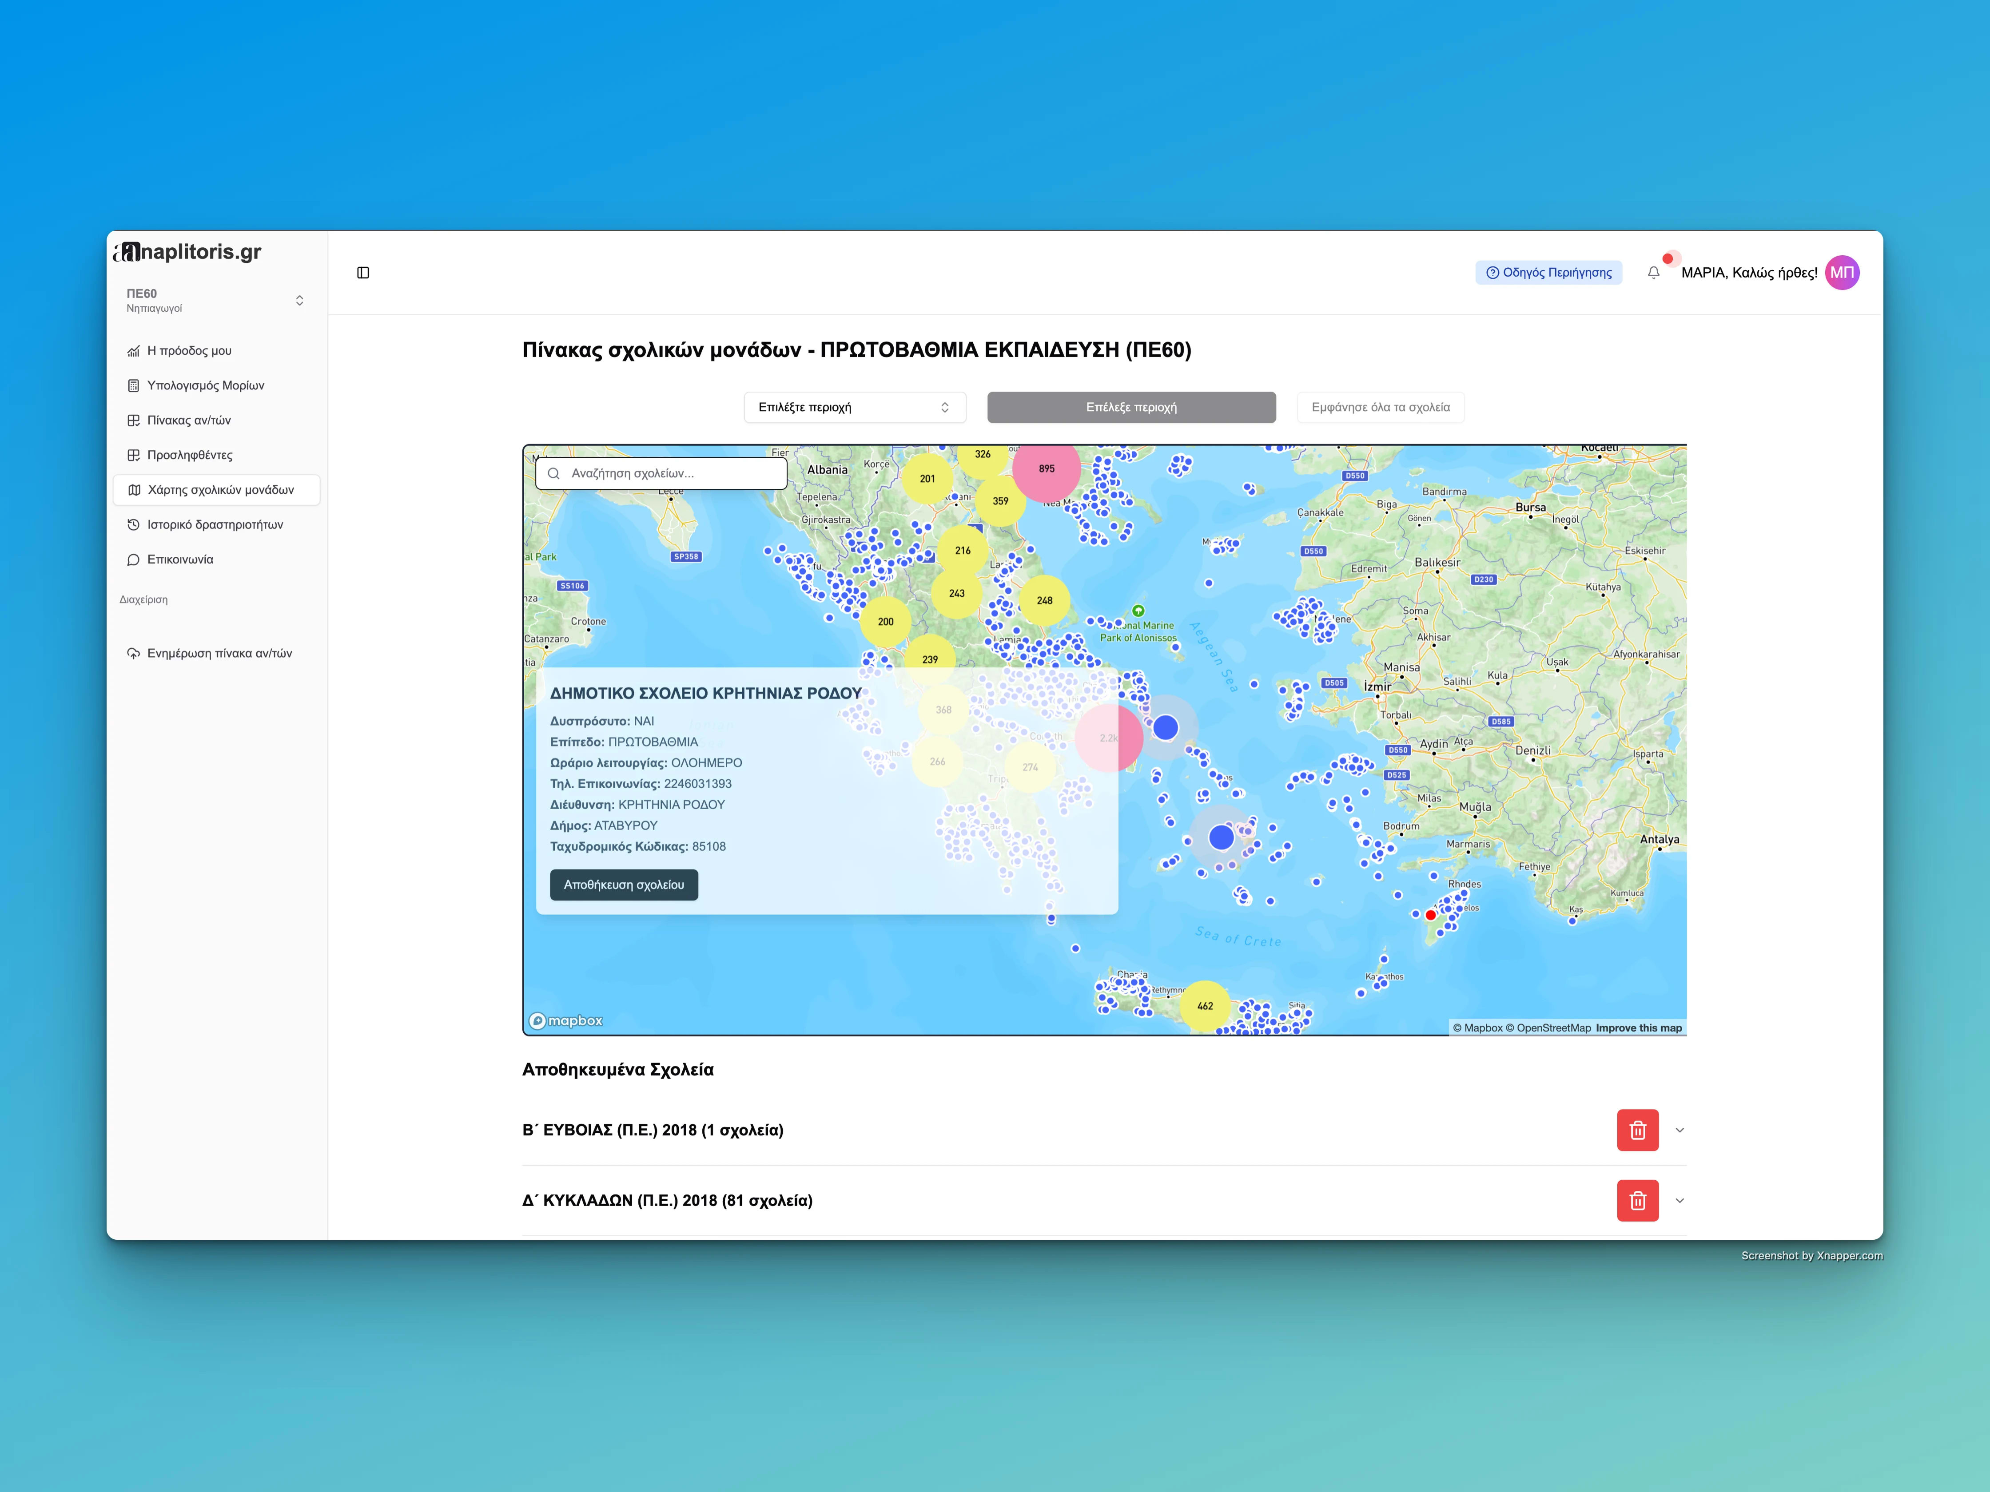Click the notifications bell icon
This screenshot has height=1492, width=1990.
[x=1654, y=273]
